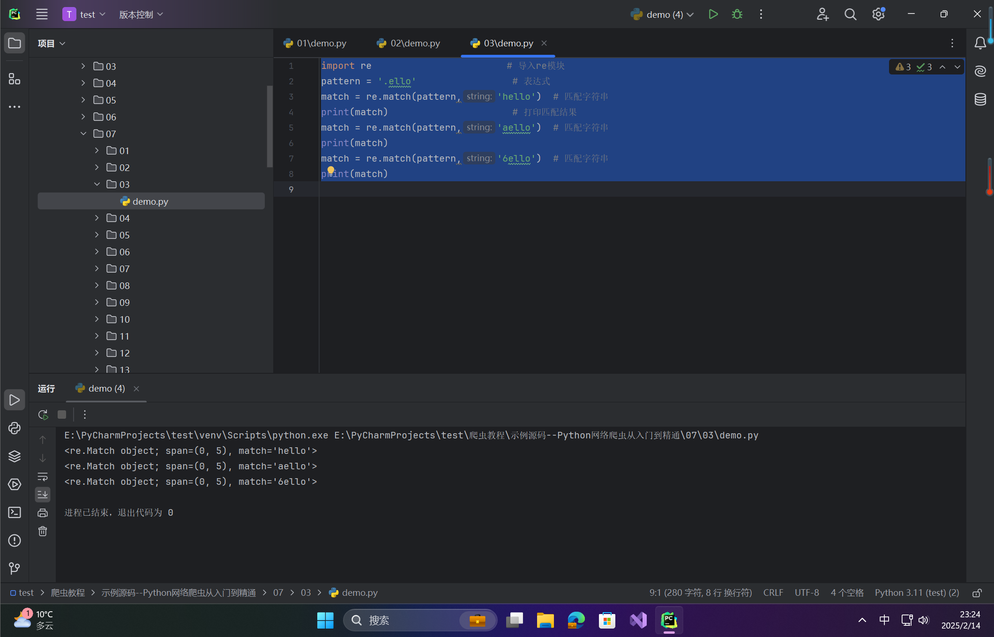Open the Terminal tool window
Viewport: 994px width, 637px height.
pos(15,512)
